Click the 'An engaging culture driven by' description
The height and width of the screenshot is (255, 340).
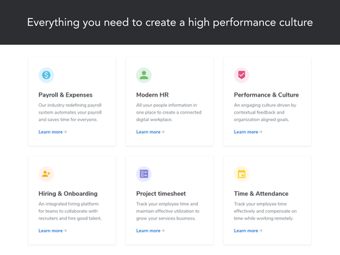[265, 112]
